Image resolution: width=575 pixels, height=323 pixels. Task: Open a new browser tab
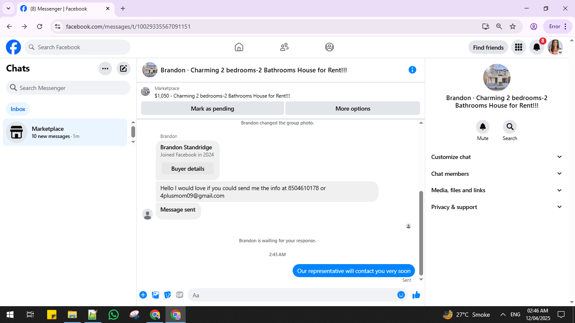[x=123, y=8]
